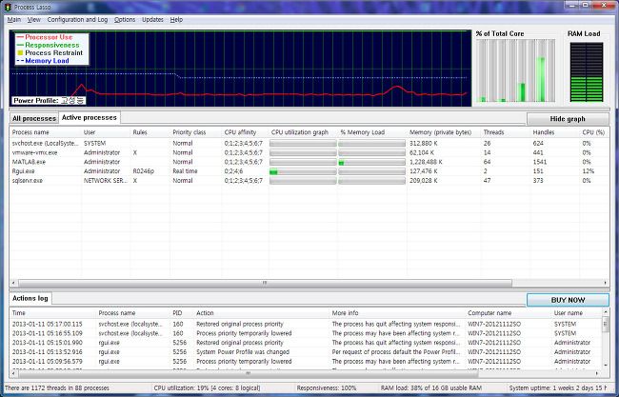Sort by User column in process list
The height and width of the screenshot is (397, 619).
coord(106,132)
